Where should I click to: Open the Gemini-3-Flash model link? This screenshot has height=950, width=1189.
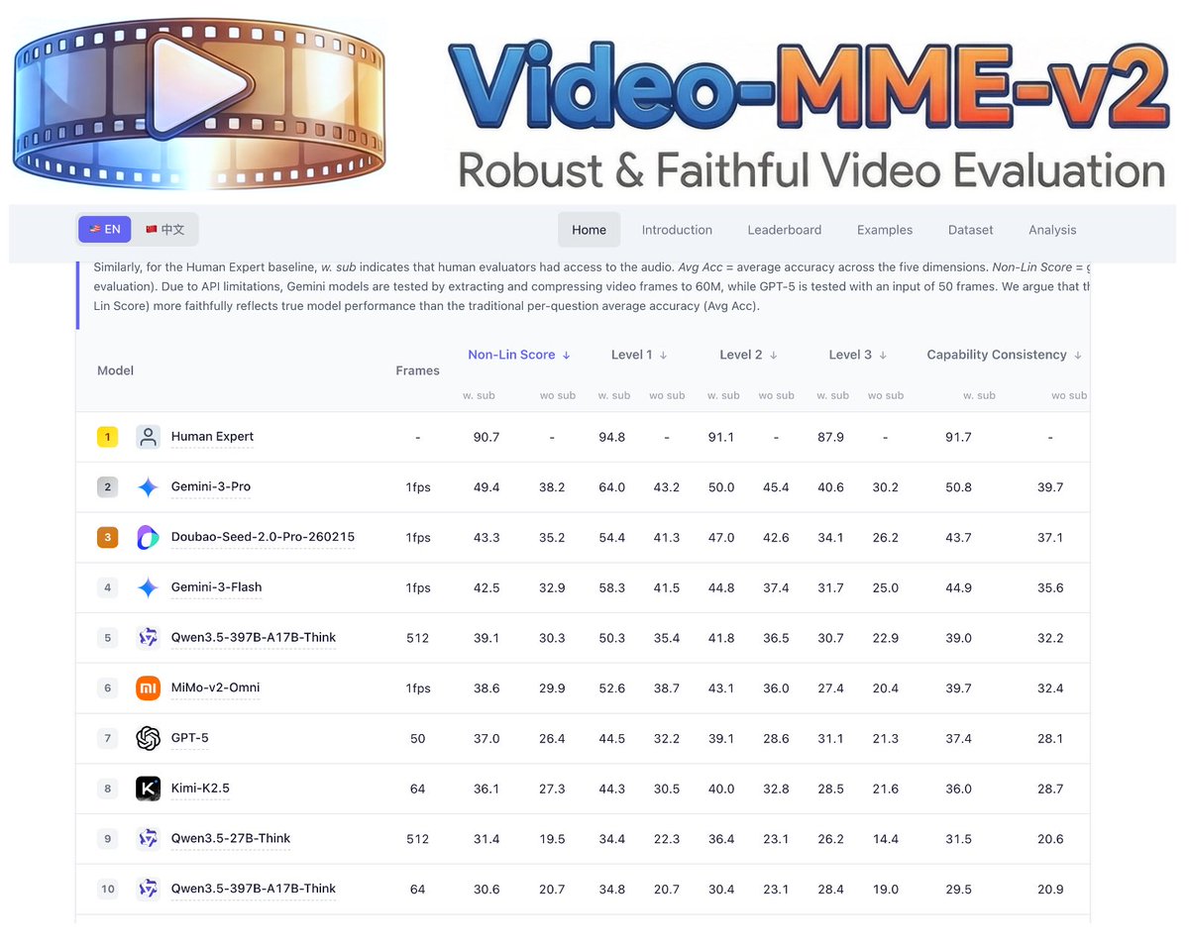tap(216, 587)
